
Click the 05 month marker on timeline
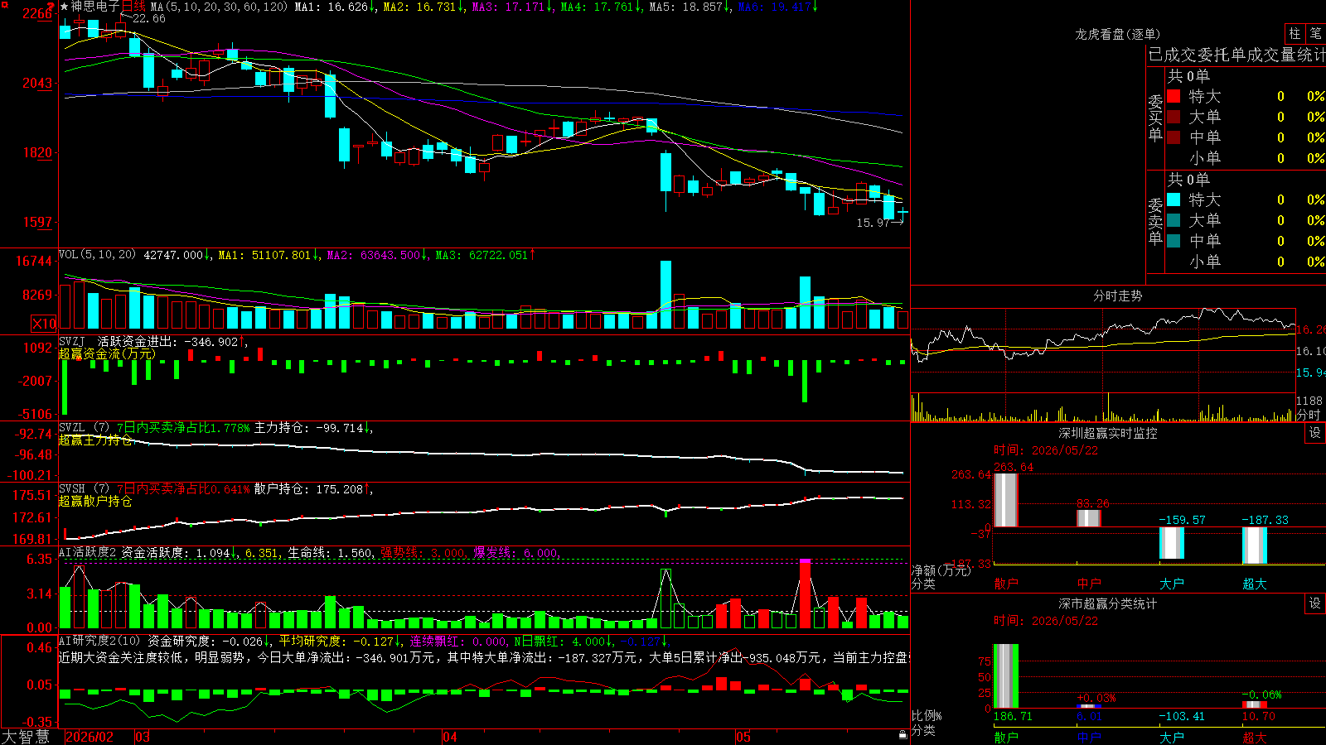tap(743, 737)
